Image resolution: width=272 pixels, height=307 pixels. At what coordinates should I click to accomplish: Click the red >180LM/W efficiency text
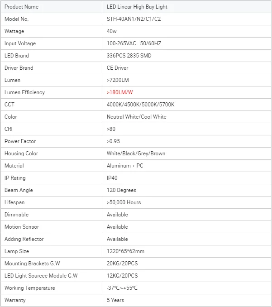(120, 92)
